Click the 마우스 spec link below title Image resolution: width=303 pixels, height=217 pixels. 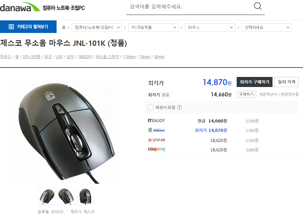click(x=5, y=57)
